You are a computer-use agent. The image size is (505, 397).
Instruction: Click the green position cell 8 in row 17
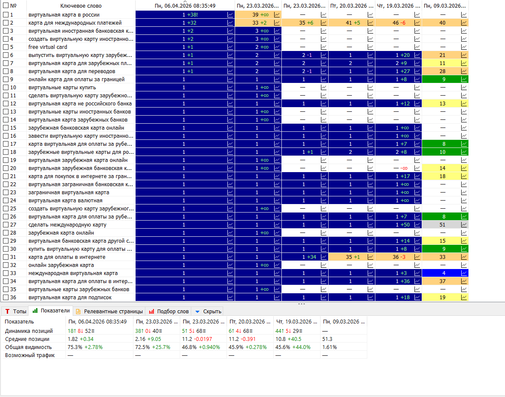coord(444,144)
